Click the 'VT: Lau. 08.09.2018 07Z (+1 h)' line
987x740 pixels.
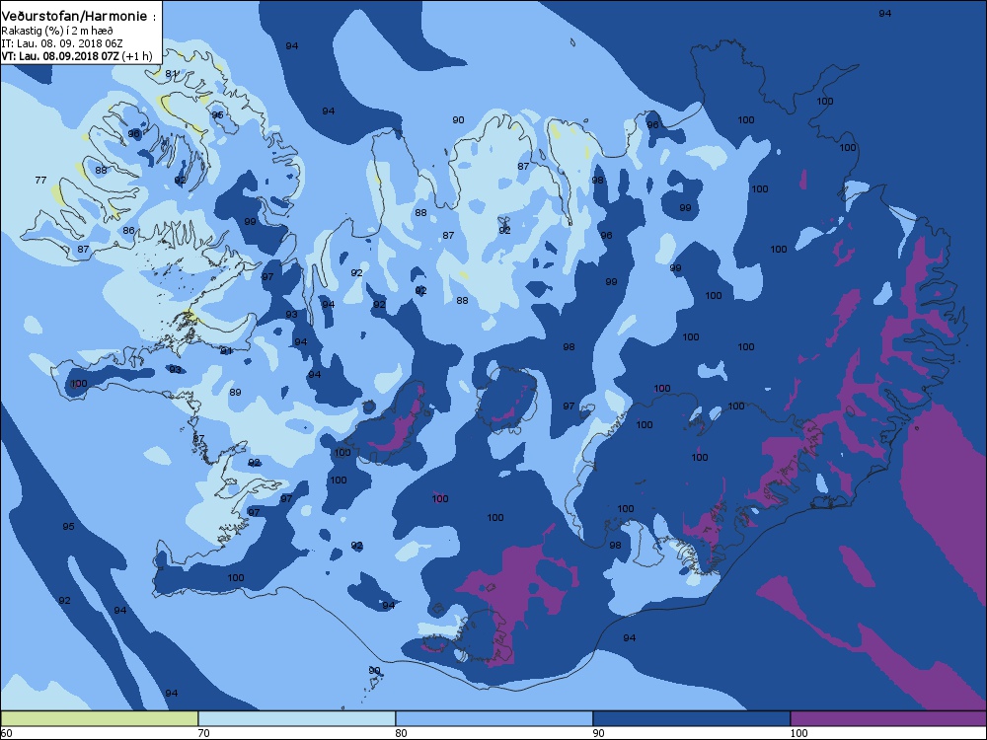[77, 56]
